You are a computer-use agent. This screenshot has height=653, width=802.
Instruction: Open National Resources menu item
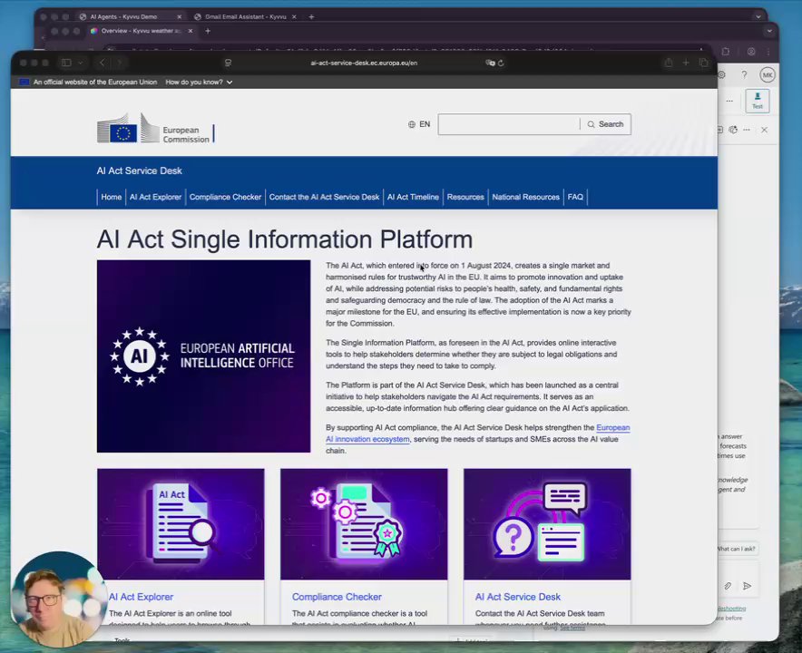526,197
